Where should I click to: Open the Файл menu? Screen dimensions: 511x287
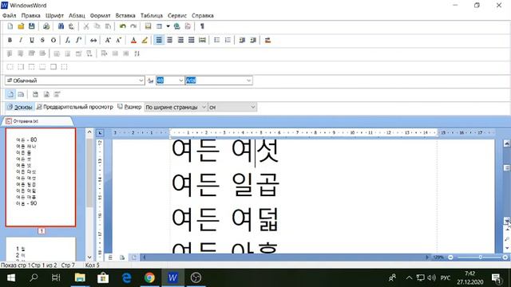pos(9,16)
